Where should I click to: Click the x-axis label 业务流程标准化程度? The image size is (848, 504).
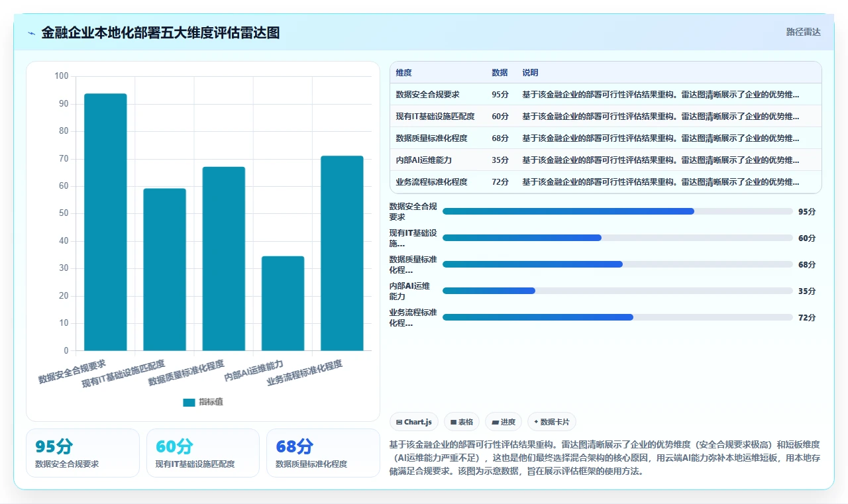[305, 373]
